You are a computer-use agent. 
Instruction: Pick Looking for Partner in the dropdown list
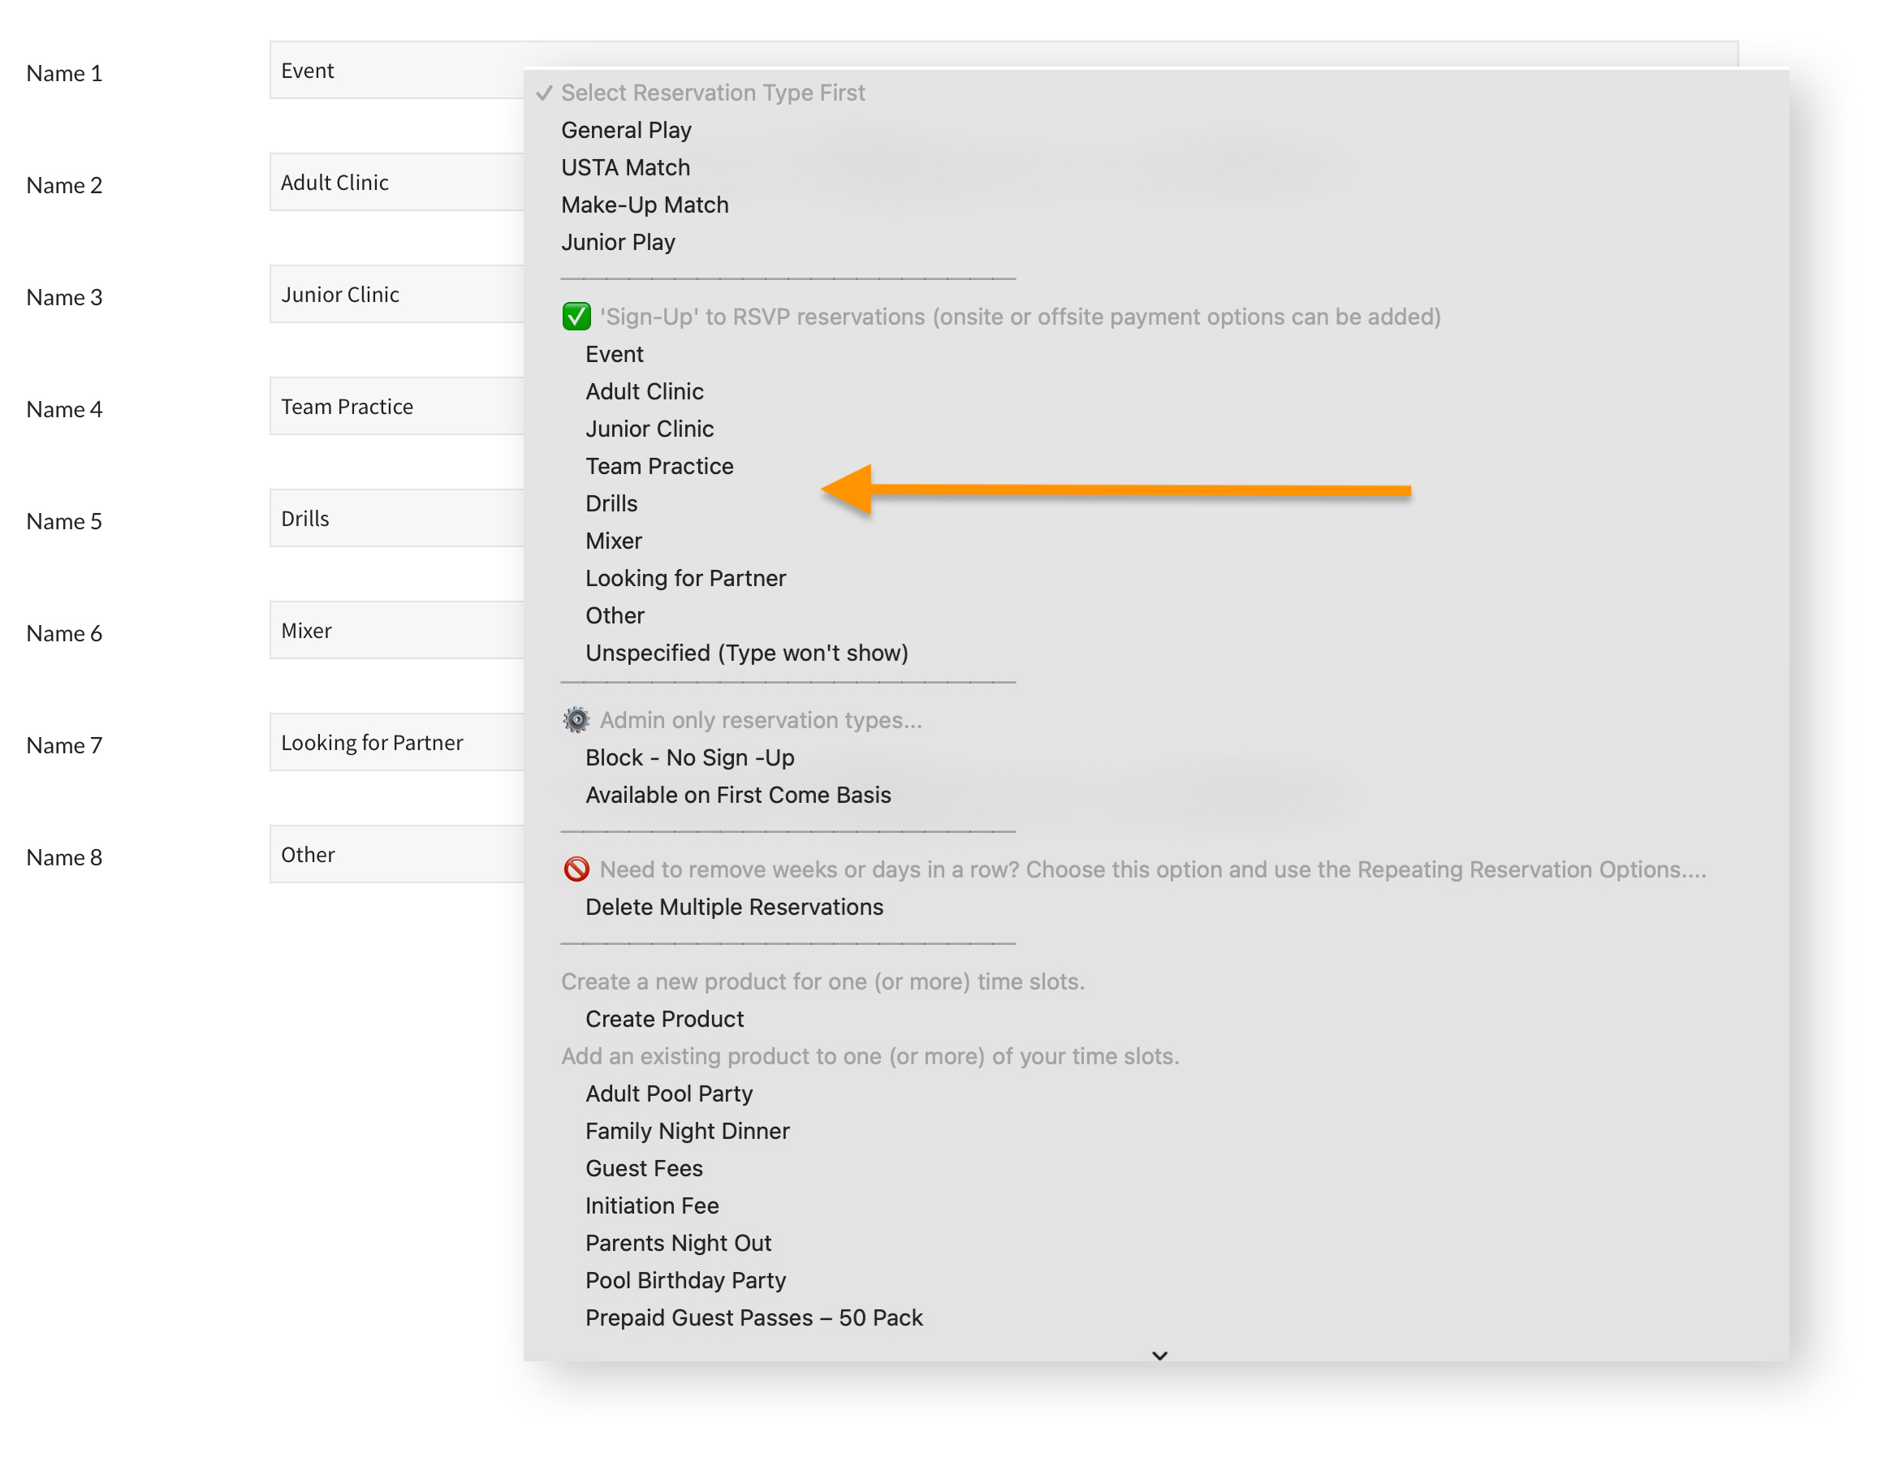tap(684, 578)
